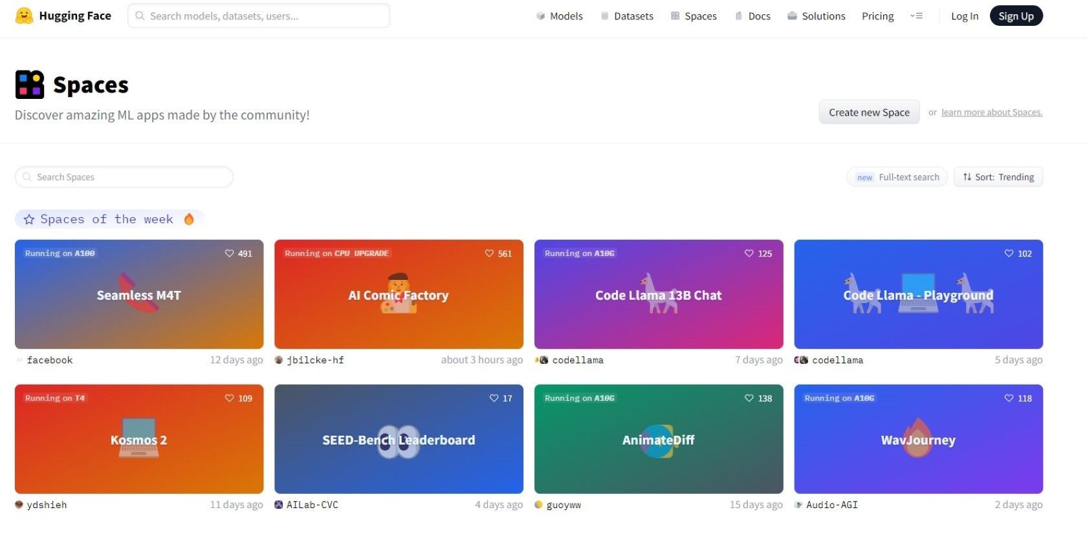
Task: Click heart icon on WavJourney card
Action: pyautogui.click(x=1009, y=398)
